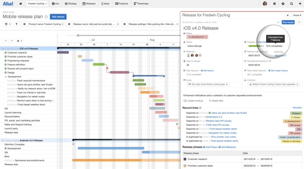This screenshot has width=304, height=169.
Task: Toggle Design phase check
Action: pyautogui.click(x=6, y=73)
